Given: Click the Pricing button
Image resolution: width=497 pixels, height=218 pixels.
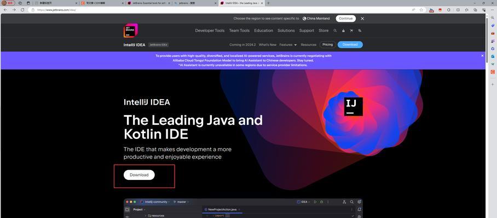Looking at the screenshot, I should (x=327, y=45).
